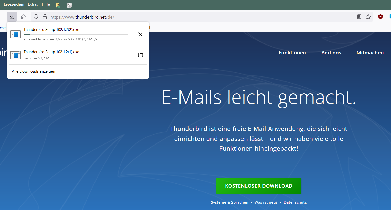Image resolution: width=391 pixels, height=210 pixels.
Task: Click the 'Fertig — 53,7 MB' status text
Action: [x=37, y=58]
